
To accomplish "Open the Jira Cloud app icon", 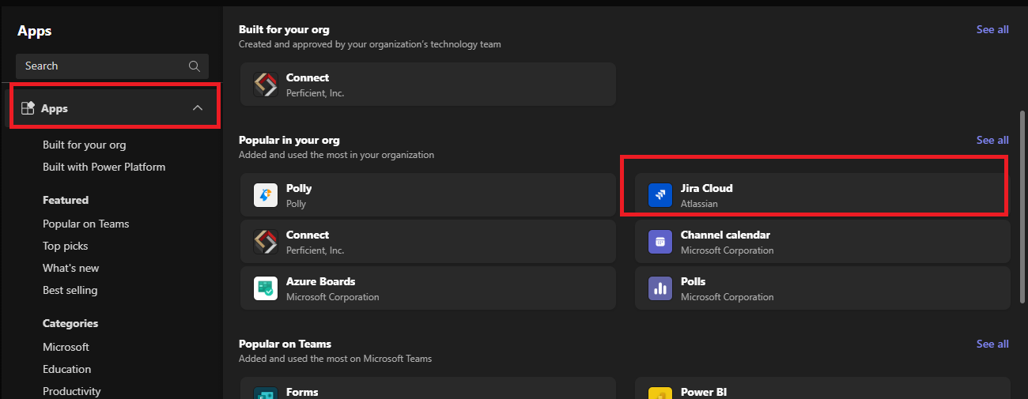I will tap(660, 195).
